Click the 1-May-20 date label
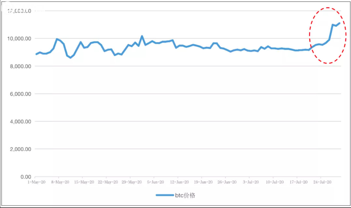This screenshot has height=208, width=351. click(x=36, y=182)
